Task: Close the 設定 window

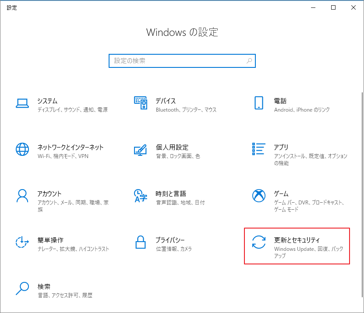Action: click(x=353, y=7)
